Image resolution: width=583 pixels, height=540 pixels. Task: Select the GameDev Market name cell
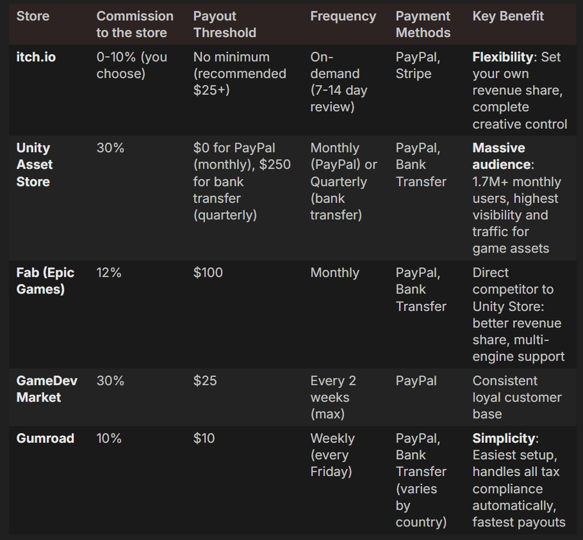pos(47,389)
